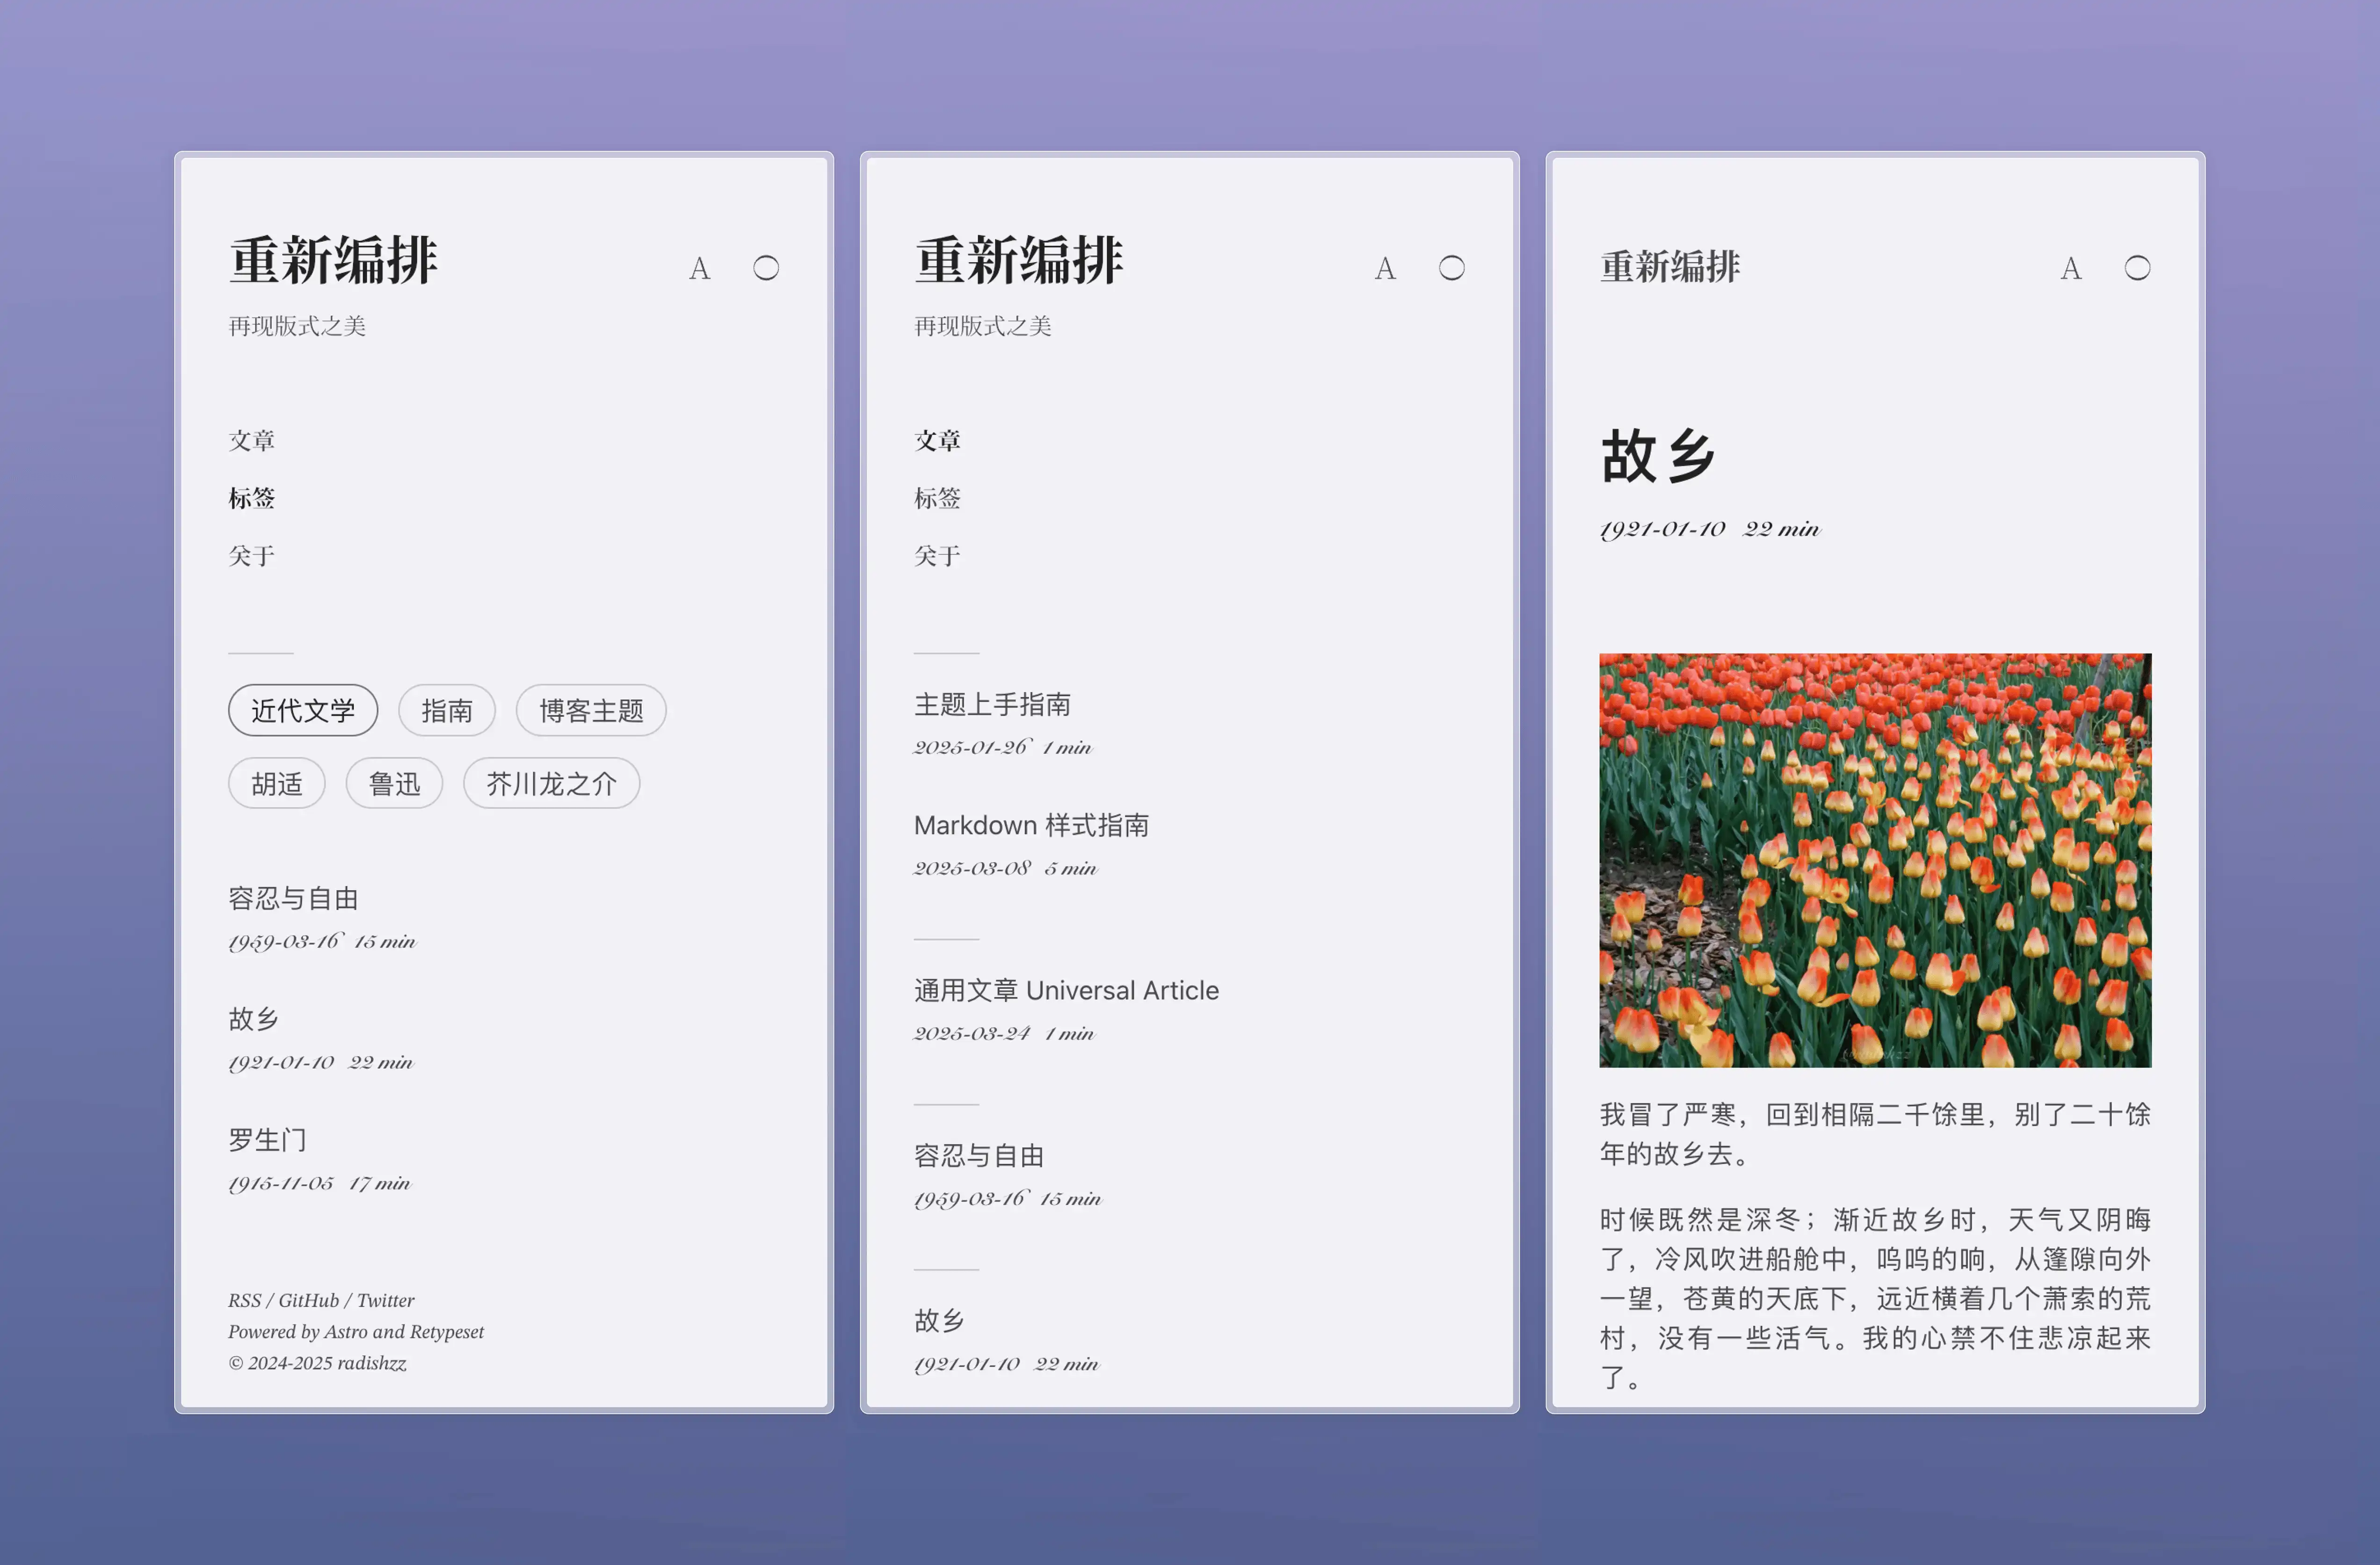Choose the 博客主题 tag
Viewport: 2380px width, 1565px height.
point(590,710)
